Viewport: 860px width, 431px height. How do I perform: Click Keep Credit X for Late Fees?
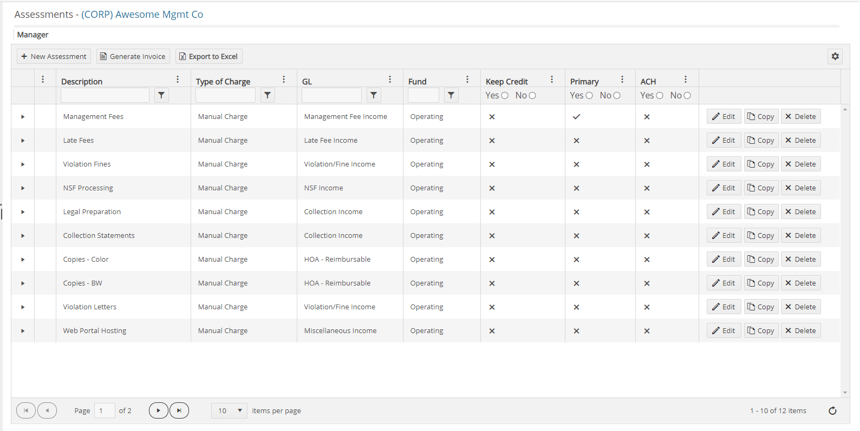tap(492, 141)
